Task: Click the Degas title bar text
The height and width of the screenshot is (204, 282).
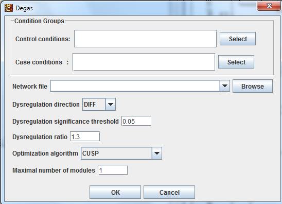Action: (24, 8)
